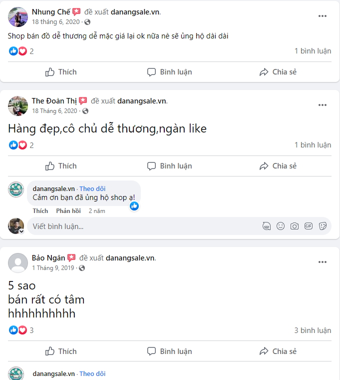Open options menu on The Đoàn Thị's post
Screen dimensions: 340x380
[323, 105]
